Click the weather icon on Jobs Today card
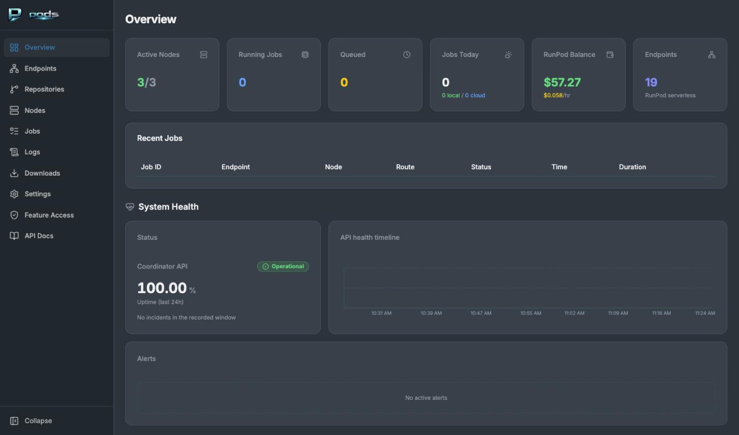This screenshot has height=435, width=739. (x=509, y=55)
